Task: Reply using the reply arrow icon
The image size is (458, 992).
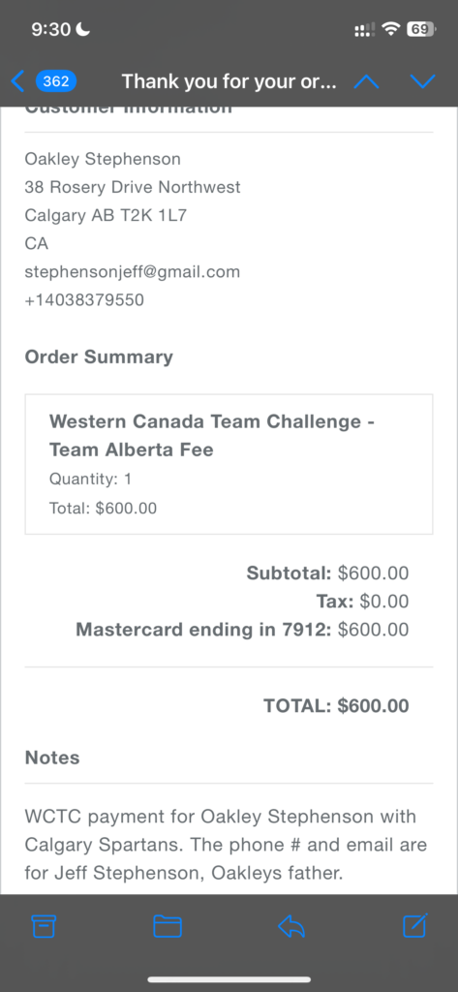Action: tap(291, 926)
